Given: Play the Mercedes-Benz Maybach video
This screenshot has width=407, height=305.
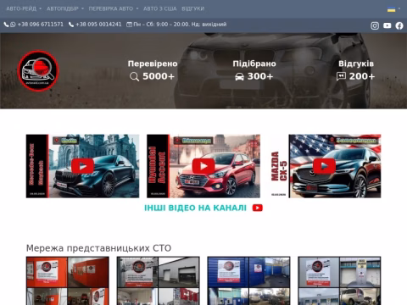Looking at the screenshot, I should click(x=82, y=166).
